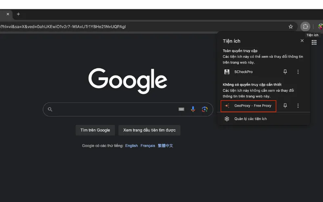Start voice search with the microphone
This screenshot has width=323, height=202.
click(x=193, y=109)
